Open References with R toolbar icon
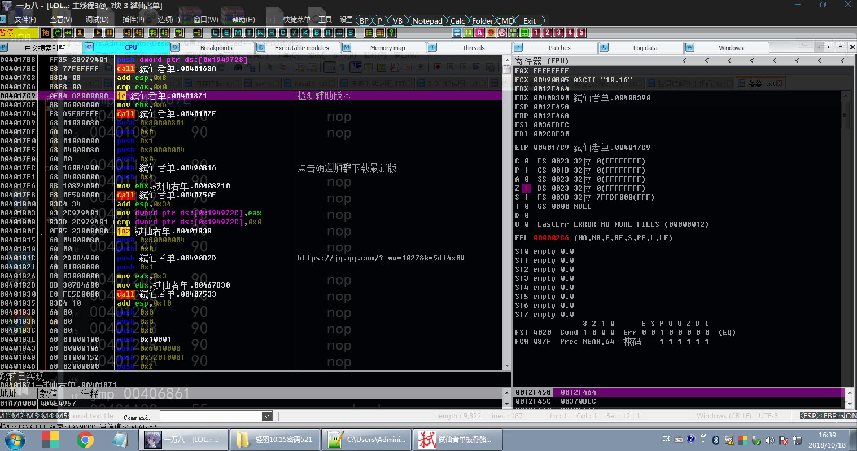 (328, 32)
